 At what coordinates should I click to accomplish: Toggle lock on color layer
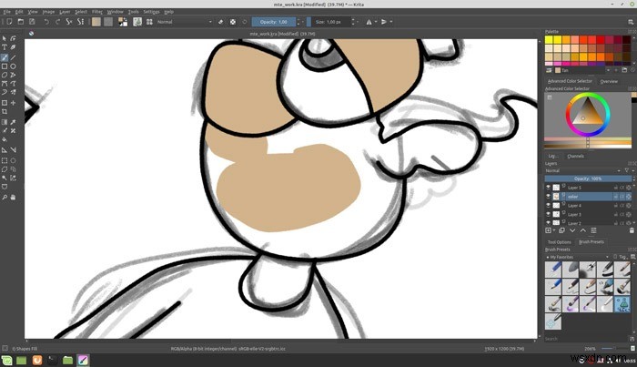pos(616,197)
